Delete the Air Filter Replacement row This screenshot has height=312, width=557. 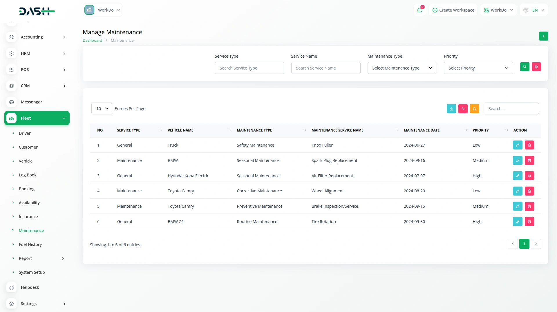pos(529,176)
